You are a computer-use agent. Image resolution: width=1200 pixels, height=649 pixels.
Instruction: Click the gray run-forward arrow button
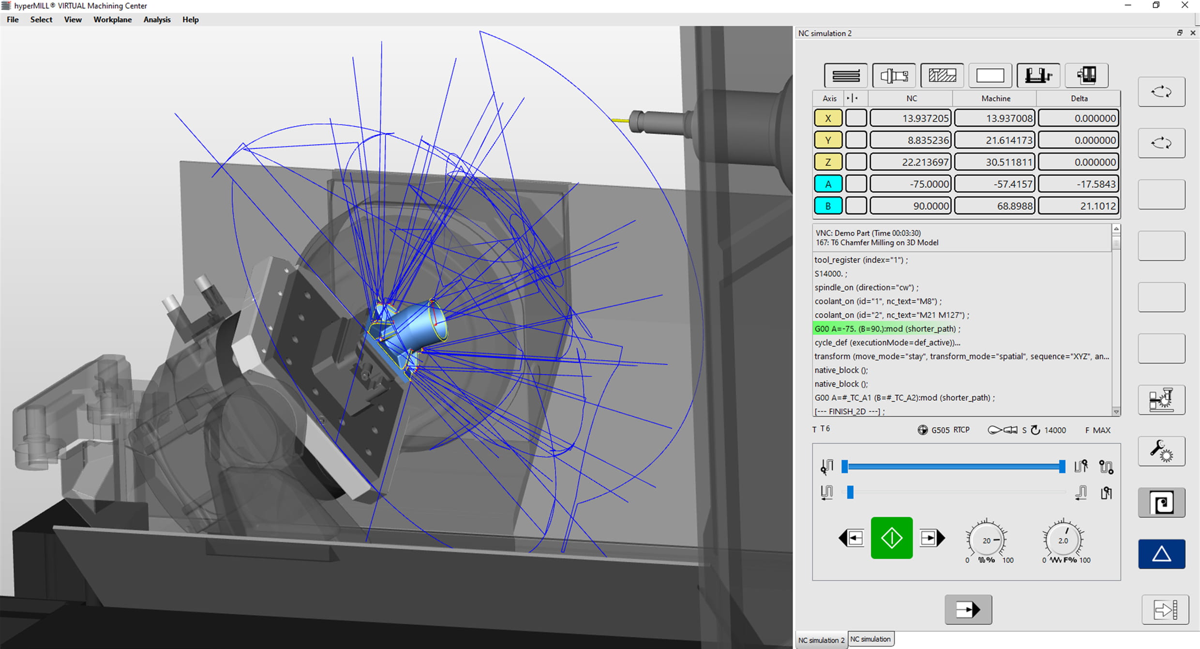(x=968, y=609)
